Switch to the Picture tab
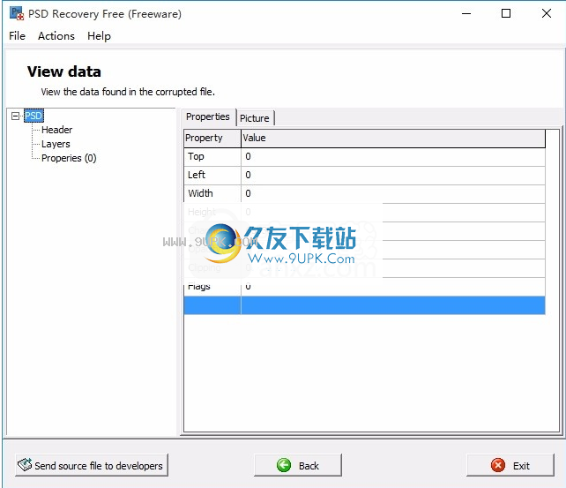 255,118
